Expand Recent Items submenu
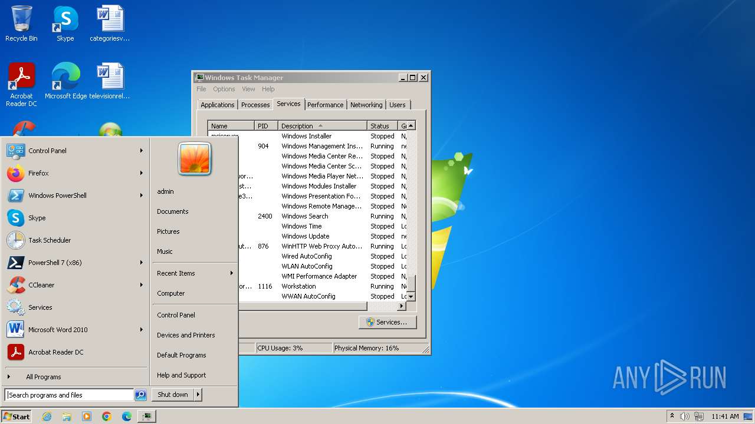This screenshot has width=755, height=424. point(195,273)
